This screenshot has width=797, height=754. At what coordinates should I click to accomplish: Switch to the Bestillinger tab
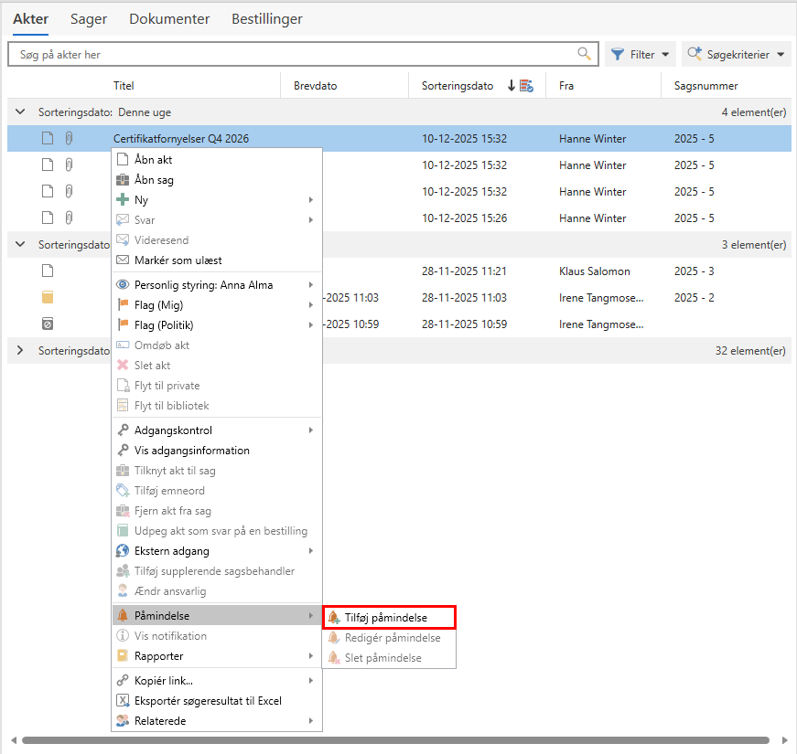[267, 19]
